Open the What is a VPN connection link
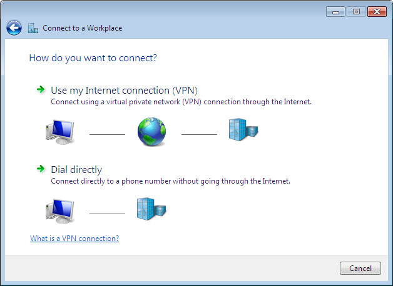This screenshot has width=393, height=286. pyautogui.click(x=74, y=239)
